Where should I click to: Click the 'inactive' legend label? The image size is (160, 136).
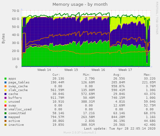[x=16, y=125]
